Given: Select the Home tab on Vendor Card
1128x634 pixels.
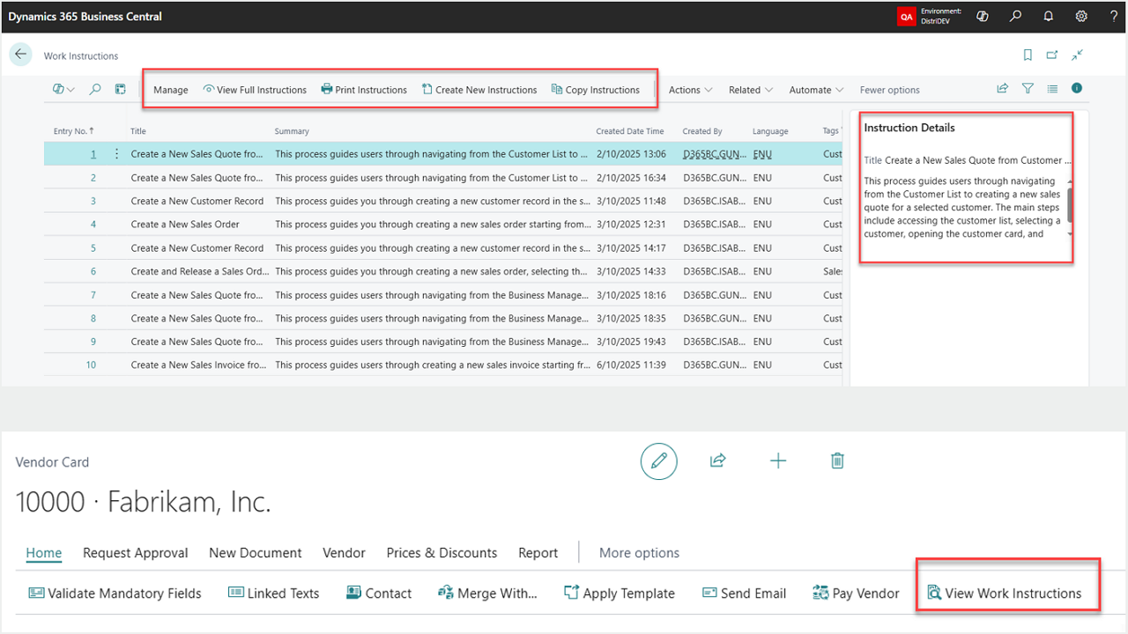Looking at the screenshot, I should [x=44, y=553].
